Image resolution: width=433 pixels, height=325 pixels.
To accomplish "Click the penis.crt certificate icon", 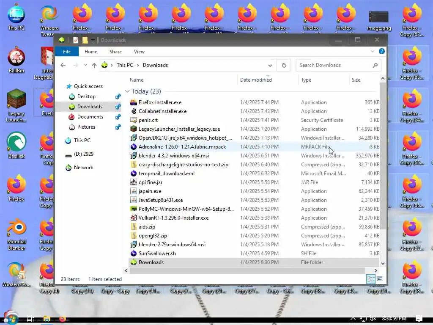I will 134,120.
